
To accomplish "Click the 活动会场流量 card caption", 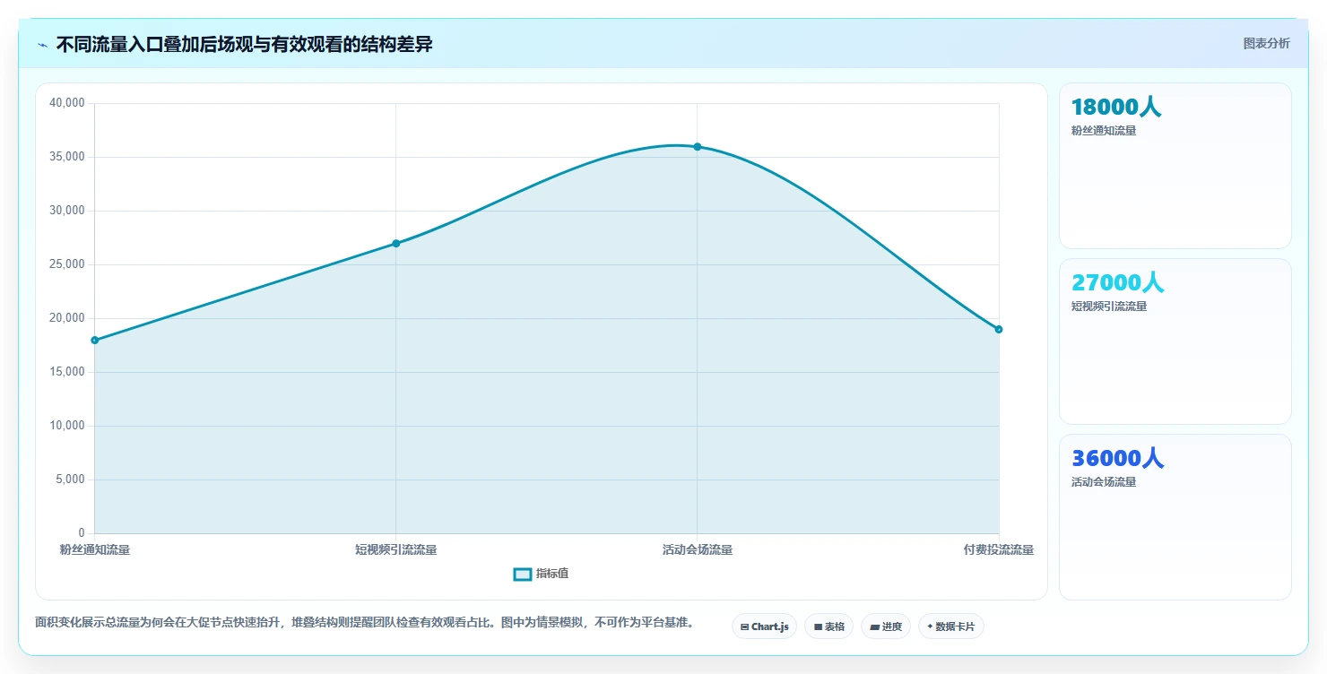I will click(x=1104, y=482).
